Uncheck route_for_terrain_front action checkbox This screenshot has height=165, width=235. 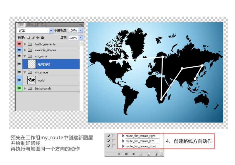click(x=108, y=146)
